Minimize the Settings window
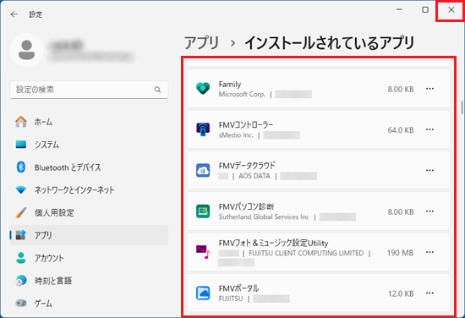465x318 pixels. (399, 10)
